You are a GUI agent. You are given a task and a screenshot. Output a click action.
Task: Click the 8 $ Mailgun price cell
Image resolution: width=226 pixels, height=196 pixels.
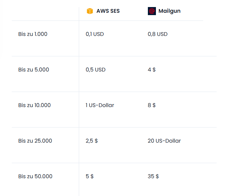(x=152, y=105)
